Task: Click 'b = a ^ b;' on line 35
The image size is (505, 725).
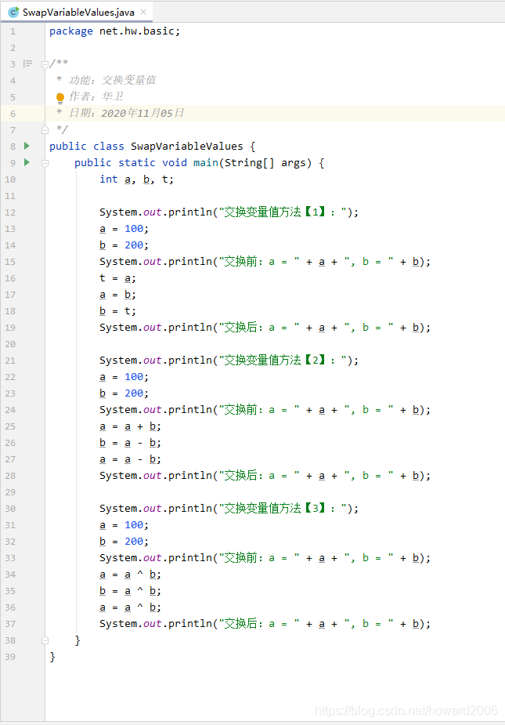Action: pyautogui.click(x=130, y=591)
